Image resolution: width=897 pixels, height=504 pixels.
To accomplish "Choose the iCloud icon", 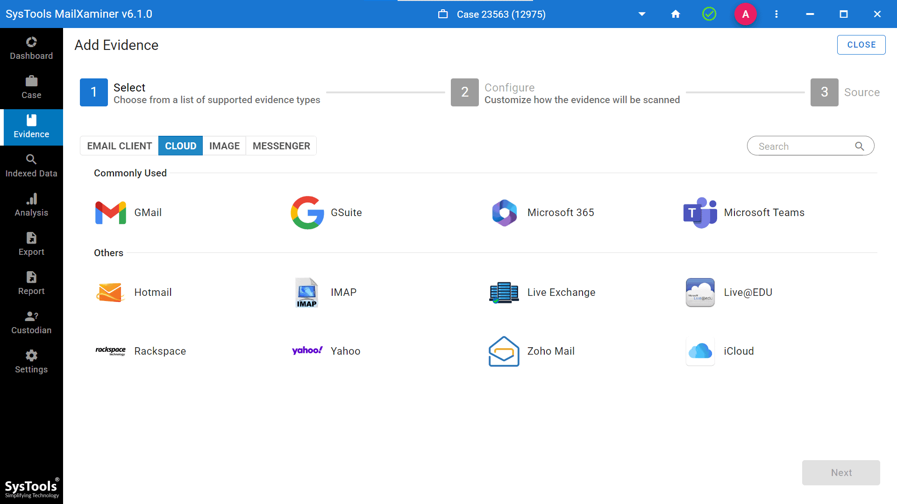I will pyautogui.click(x=700, y=351).
